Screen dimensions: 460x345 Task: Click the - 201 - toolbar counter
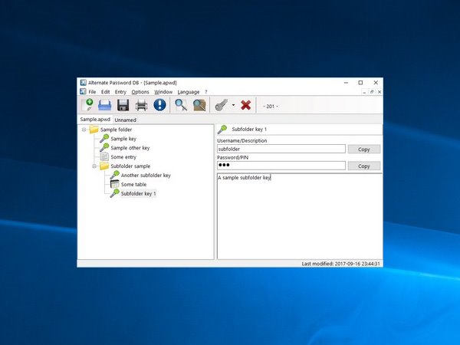271,107
